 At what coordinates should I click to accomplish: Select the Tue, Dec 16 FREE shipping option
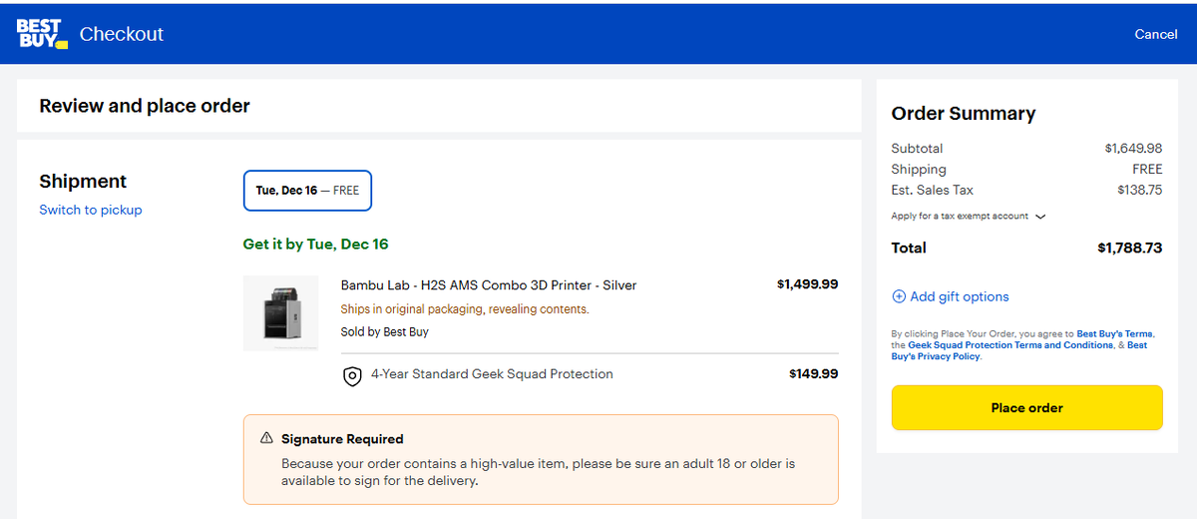point(307,191)
